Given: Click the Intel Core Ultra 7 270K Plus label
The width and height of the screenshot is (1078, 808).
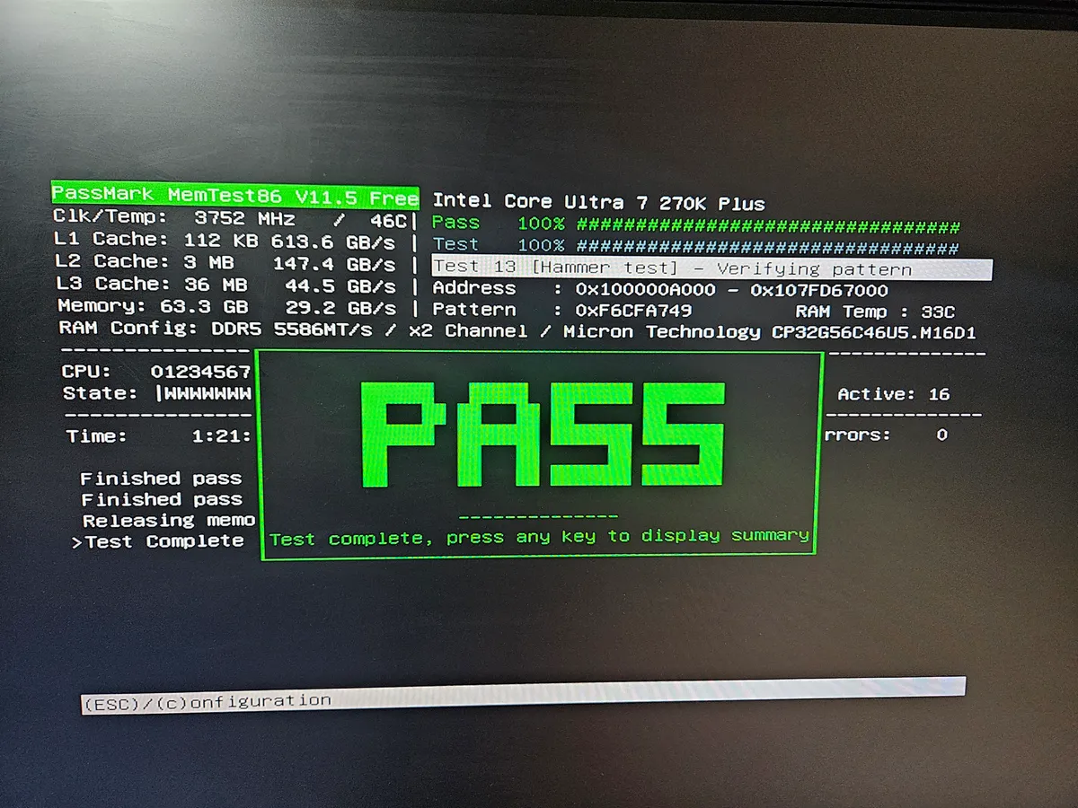Looking at the screenshot, I should pos(599,202).
